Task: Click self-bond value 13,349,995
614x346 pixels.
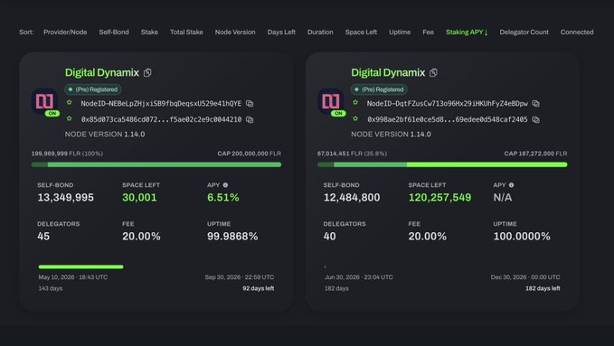Action: [x=65, y=198]
